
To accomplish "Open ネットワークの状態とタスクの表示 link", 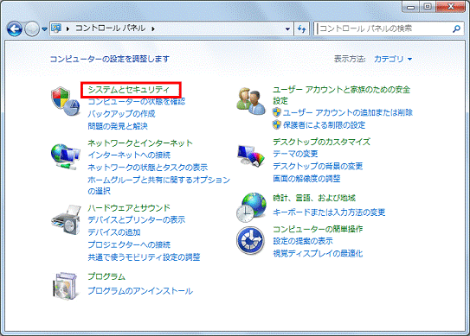I will [x=148, y=168].
